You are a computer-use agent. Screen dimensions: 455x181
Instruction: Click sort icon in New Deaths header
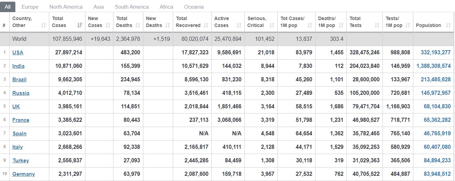[168, 25]
